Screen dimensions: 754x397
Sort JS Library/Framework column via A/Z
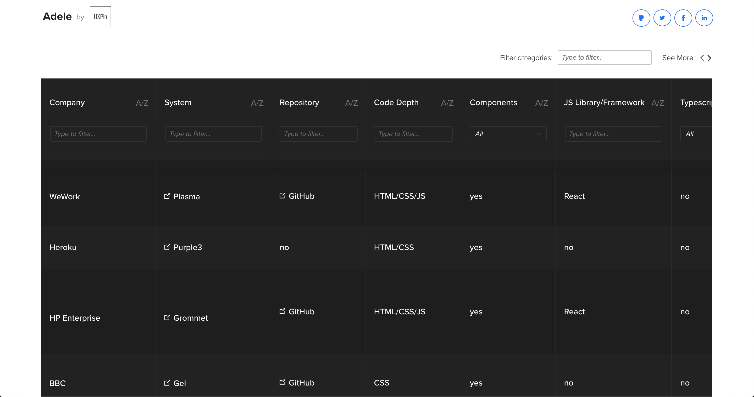[x=657, y=103]
